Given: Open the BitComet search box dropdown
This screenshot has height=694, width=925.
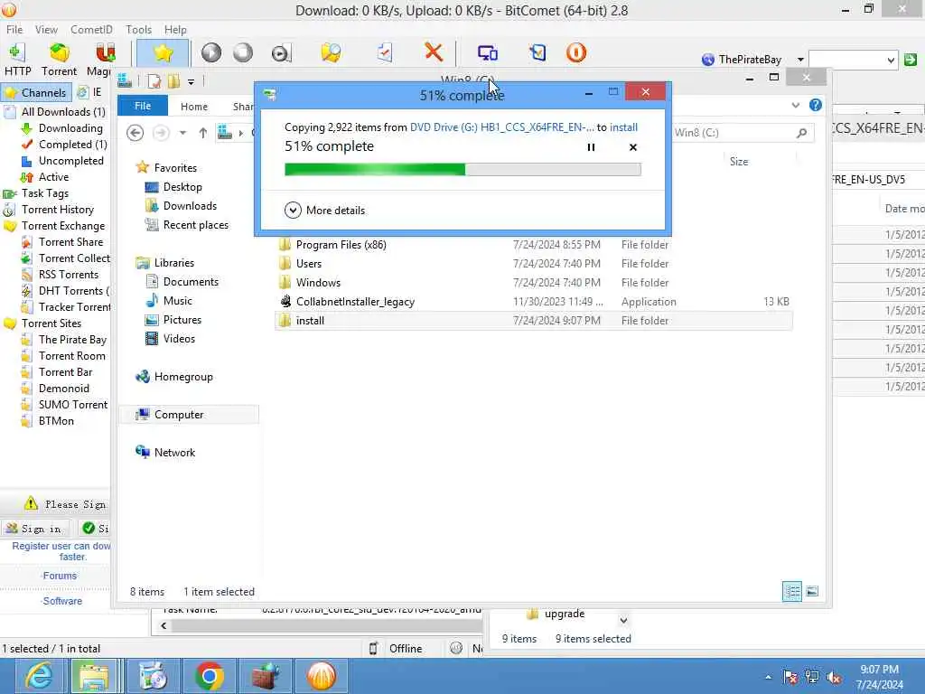Looking at the screenshot, I should [891, 60].
